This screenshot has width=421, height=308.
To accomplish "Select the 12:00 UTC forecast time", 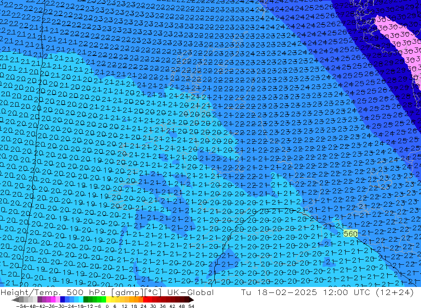I will tap(346, 292).
